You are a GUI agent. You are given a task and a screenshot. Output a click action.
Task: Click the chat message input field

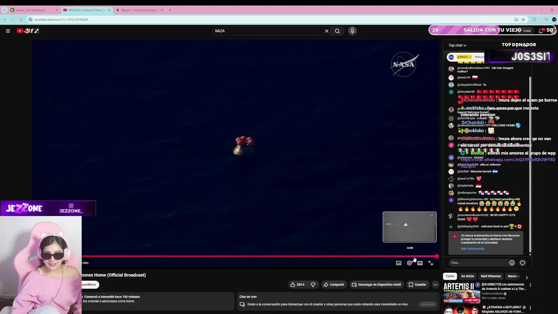click(478, 263)
